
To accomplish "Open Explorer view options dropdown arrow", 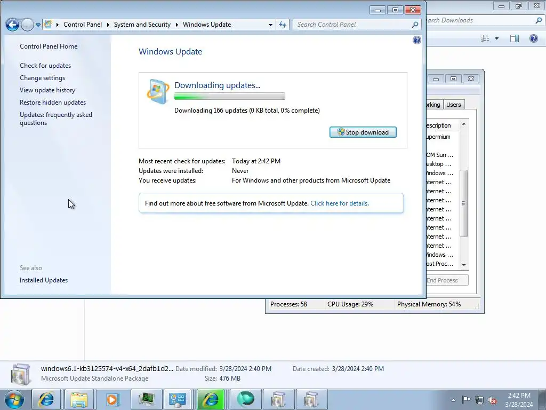I will [496, 38].
